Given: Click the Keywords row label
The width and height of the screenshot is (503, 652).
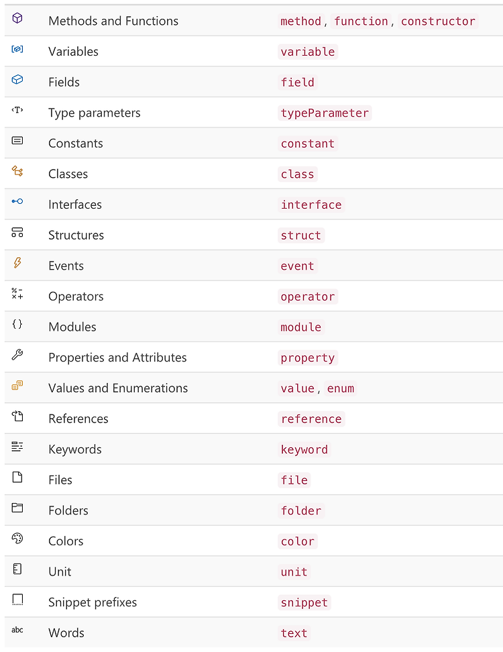Looking at the screenshot, I should (75, 449).
